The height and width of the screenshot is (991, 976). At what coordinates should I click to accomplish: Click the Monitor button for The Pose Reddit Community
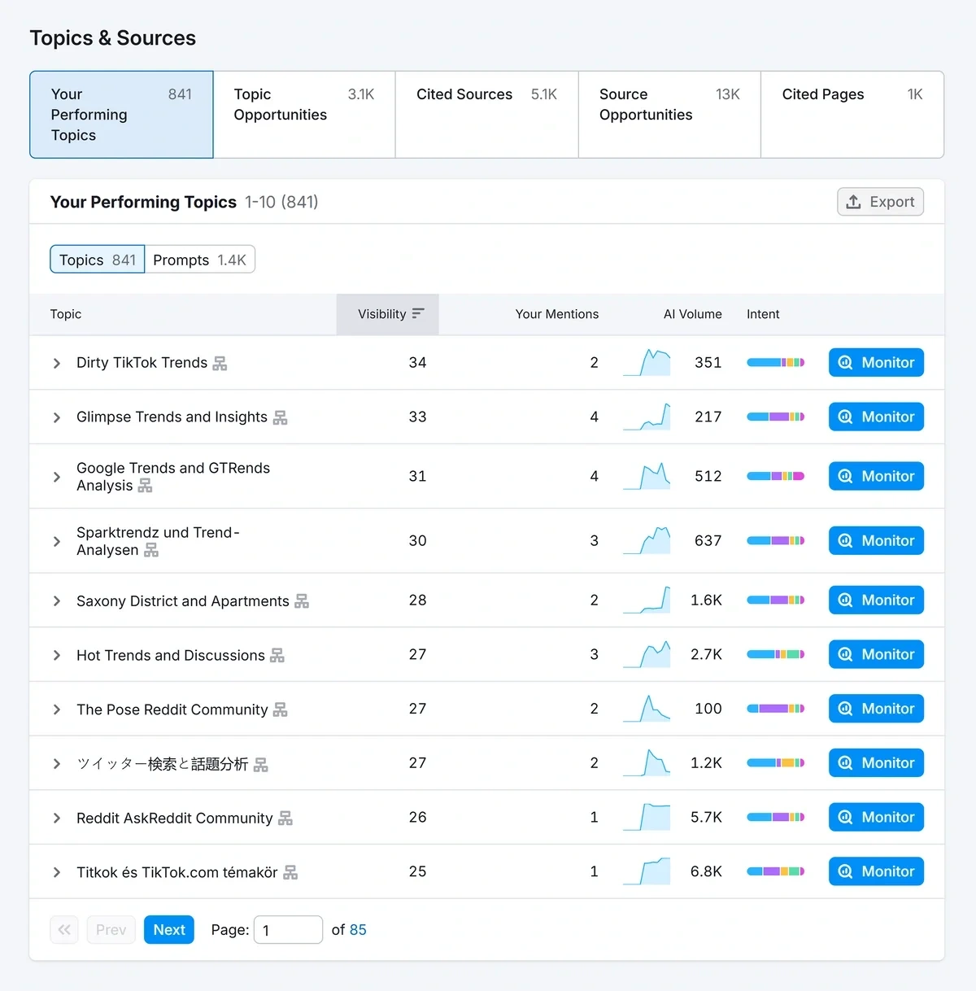876,708
